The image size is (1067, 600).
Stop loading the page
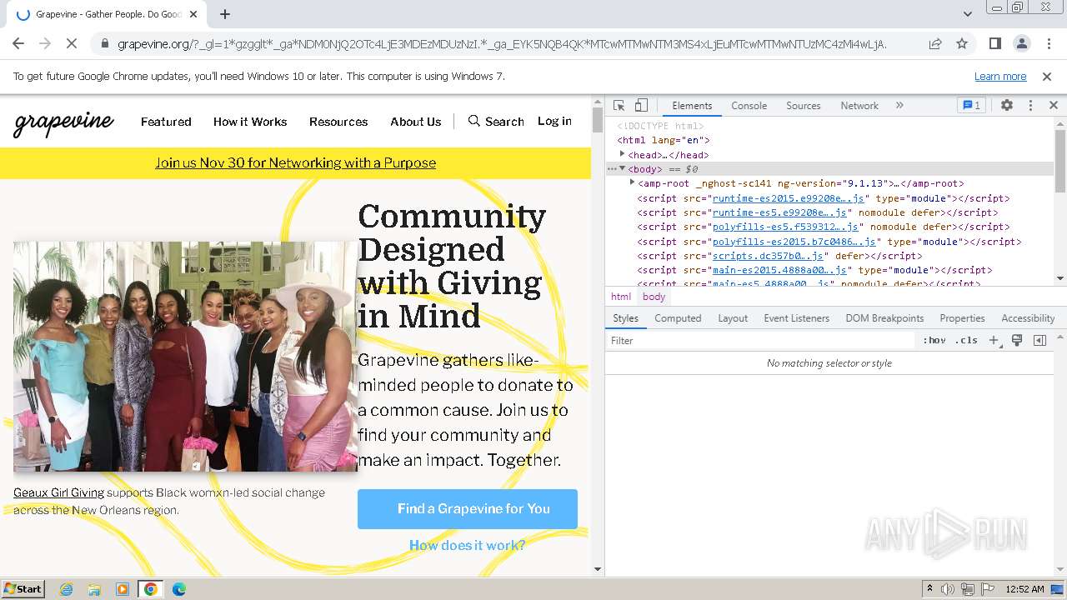pos(72,43)
